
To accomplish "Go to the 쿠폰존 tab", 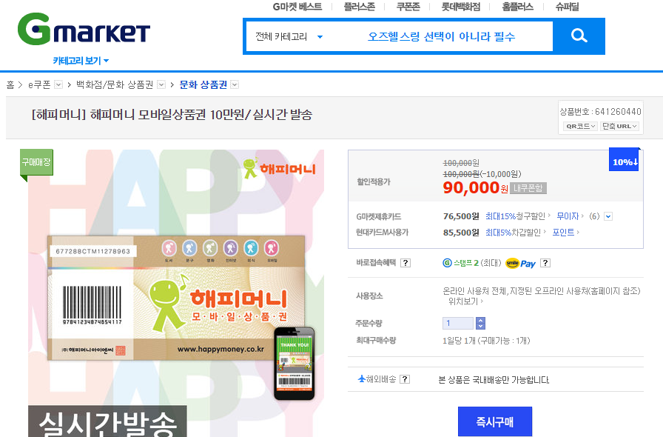I will pos(408,7).
